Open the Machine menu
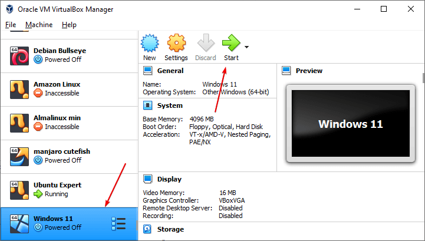Image resolution: width=425 pixels, height=241 pixels. [x=39, y=25]
